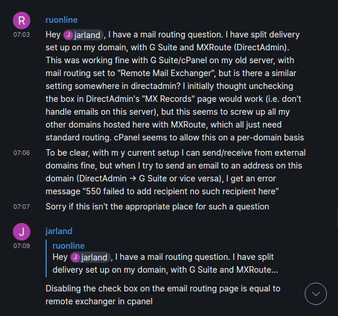Click the small J icon in first jarland mention
This screenshot has height=316, width=338.
[68, 35]
